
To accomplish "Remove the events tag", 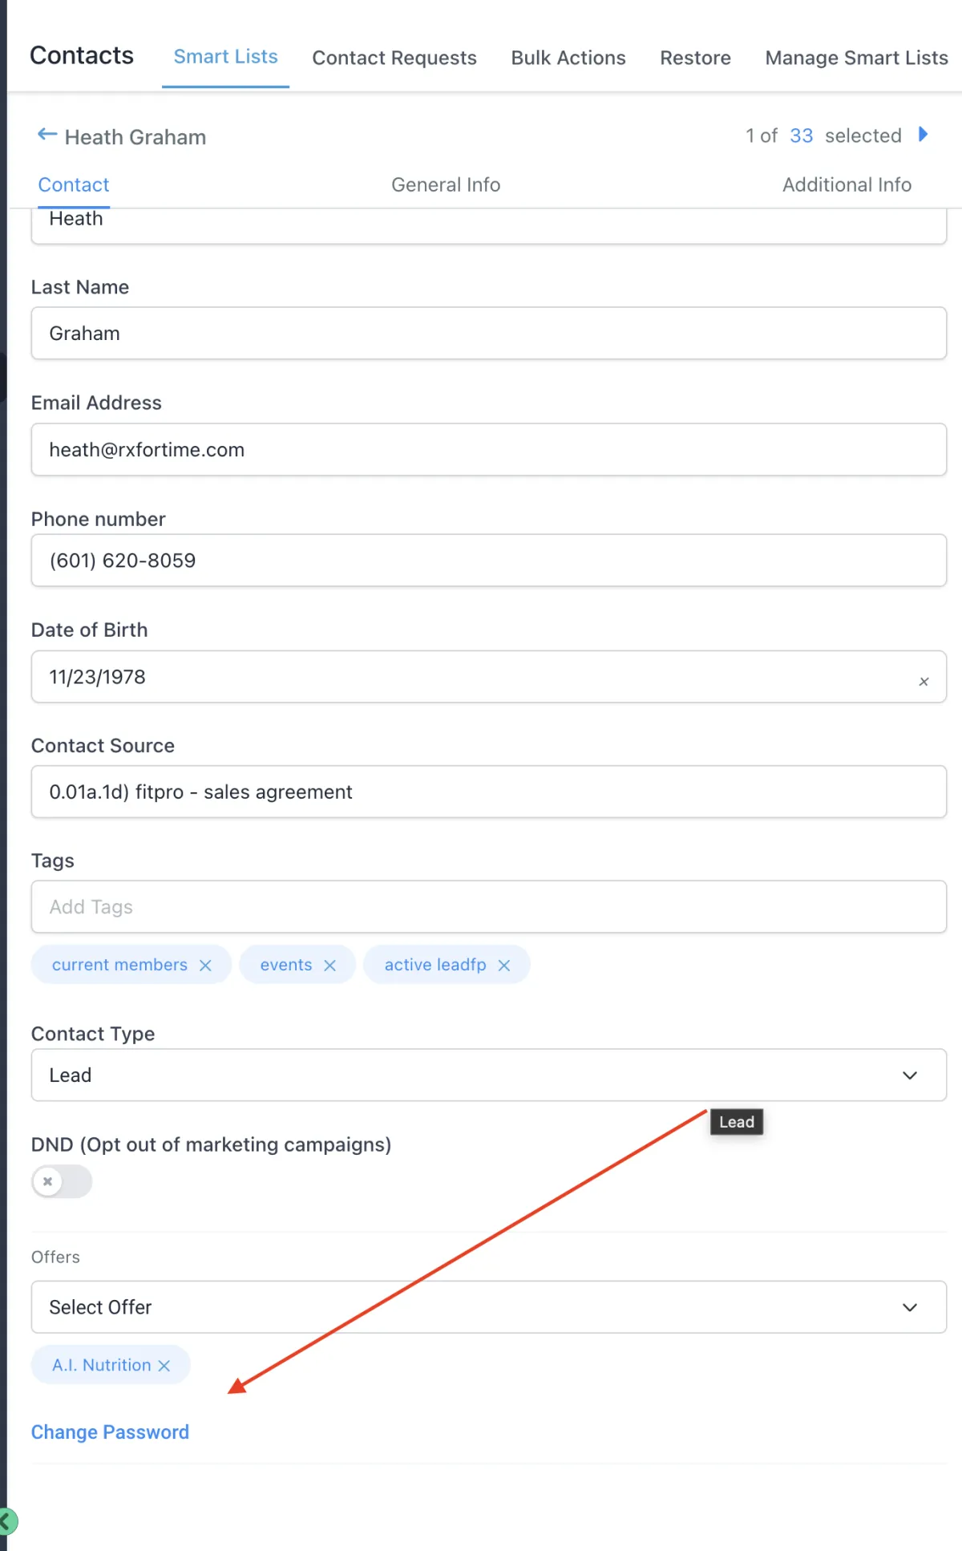I will coord(329,965).
